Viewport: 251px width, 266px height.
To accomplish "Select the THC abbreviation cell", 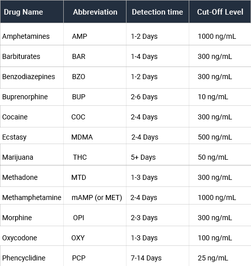I will (95, 155).
